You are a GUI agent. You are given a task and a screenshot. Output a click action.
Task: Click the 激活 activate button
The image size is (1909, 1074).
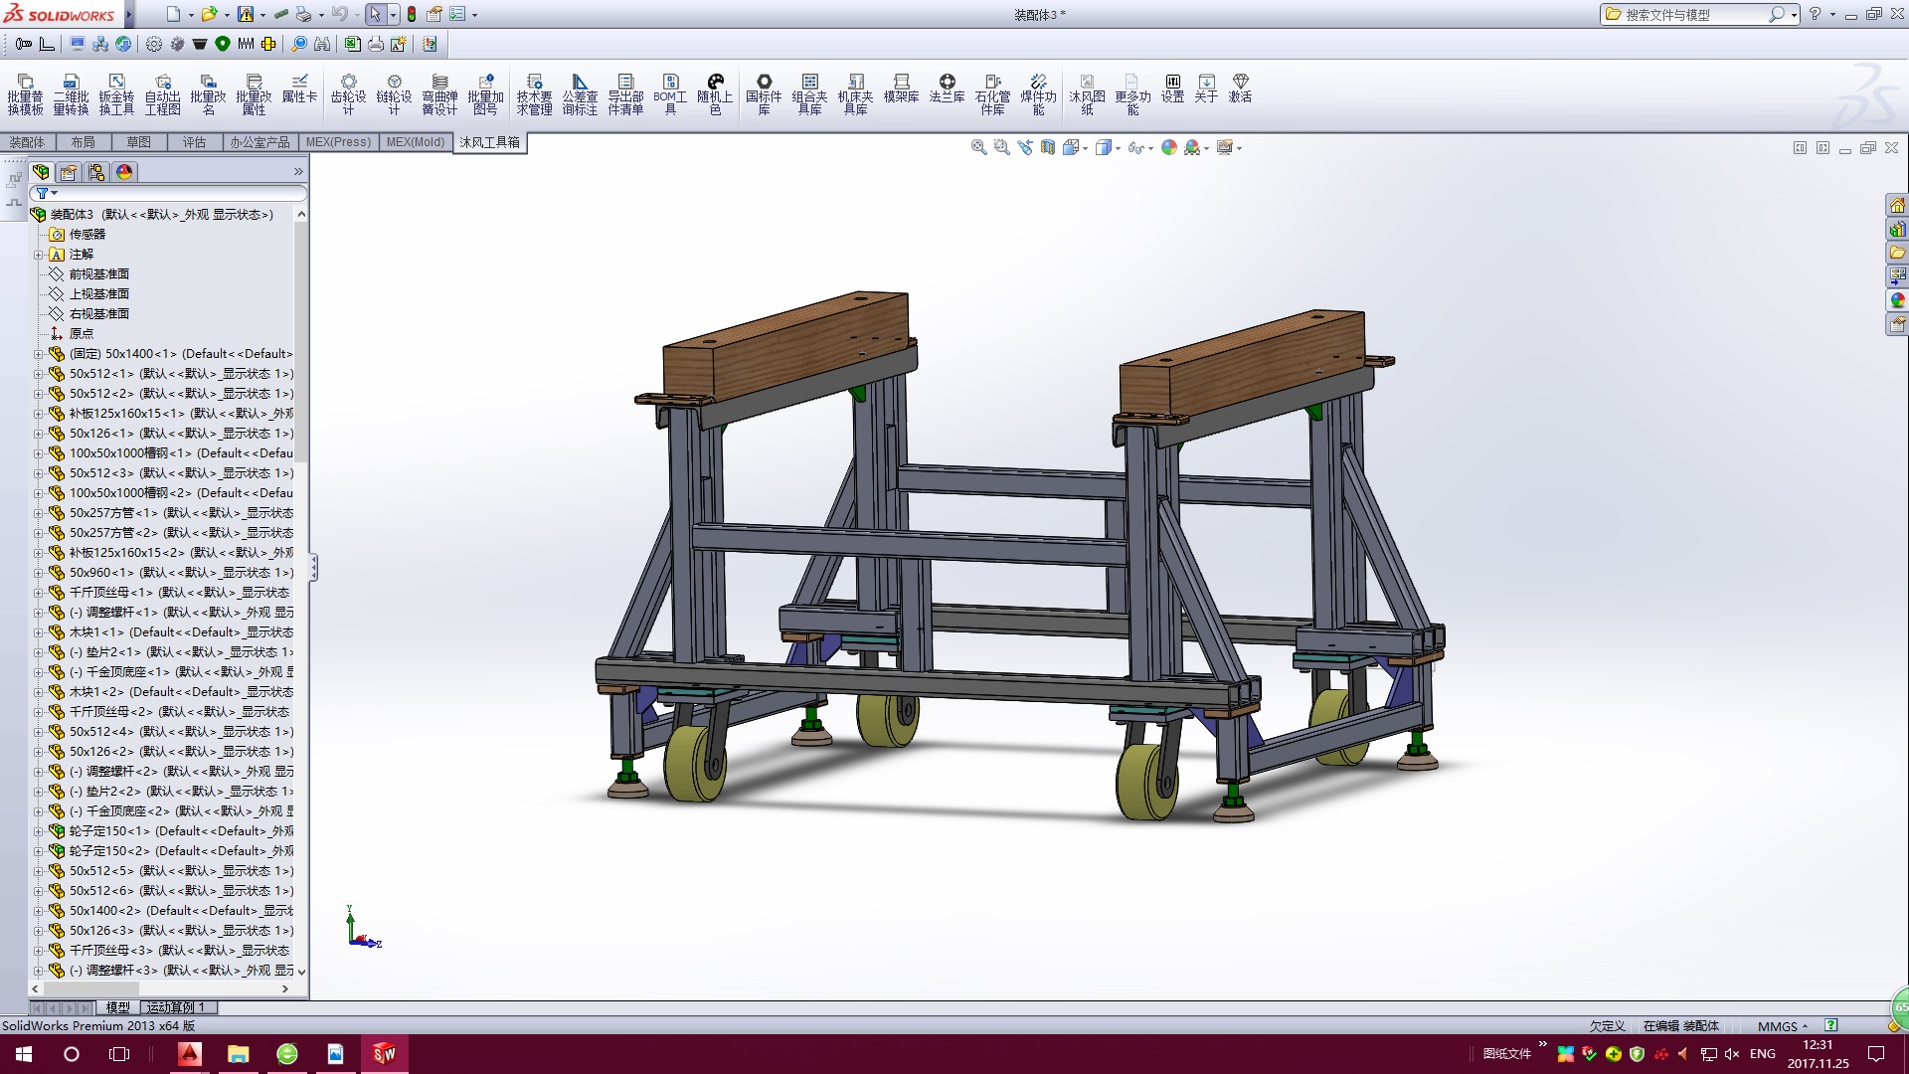(x=1240, y=89)
